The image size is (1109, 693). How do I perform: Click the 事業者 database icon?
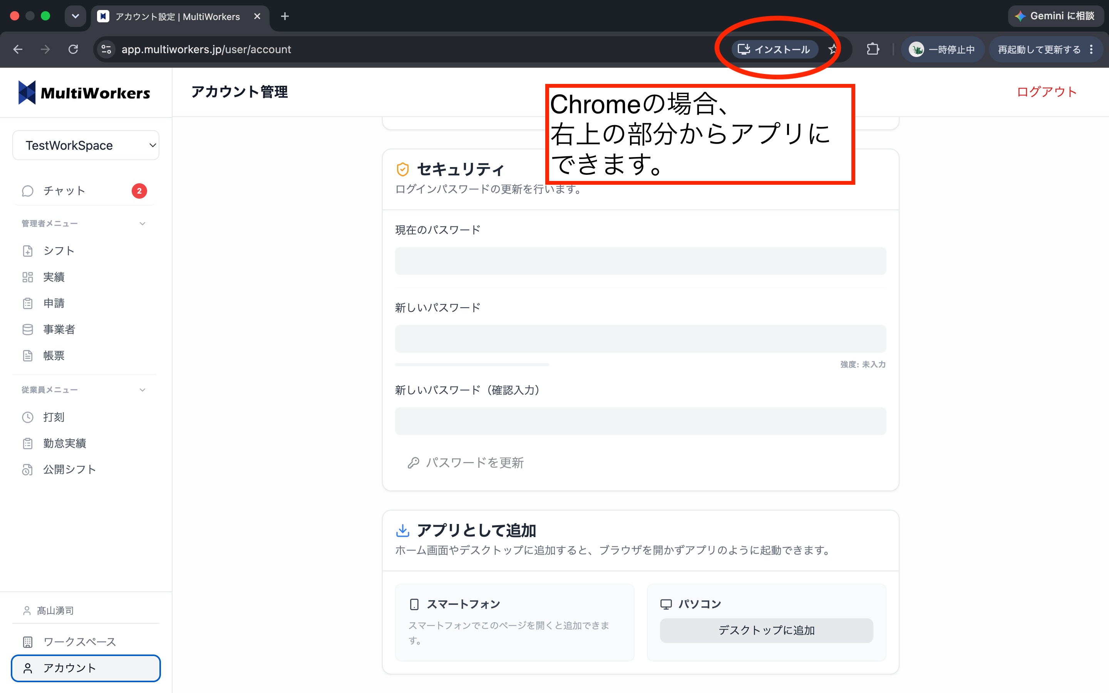(x=27, y=329)
